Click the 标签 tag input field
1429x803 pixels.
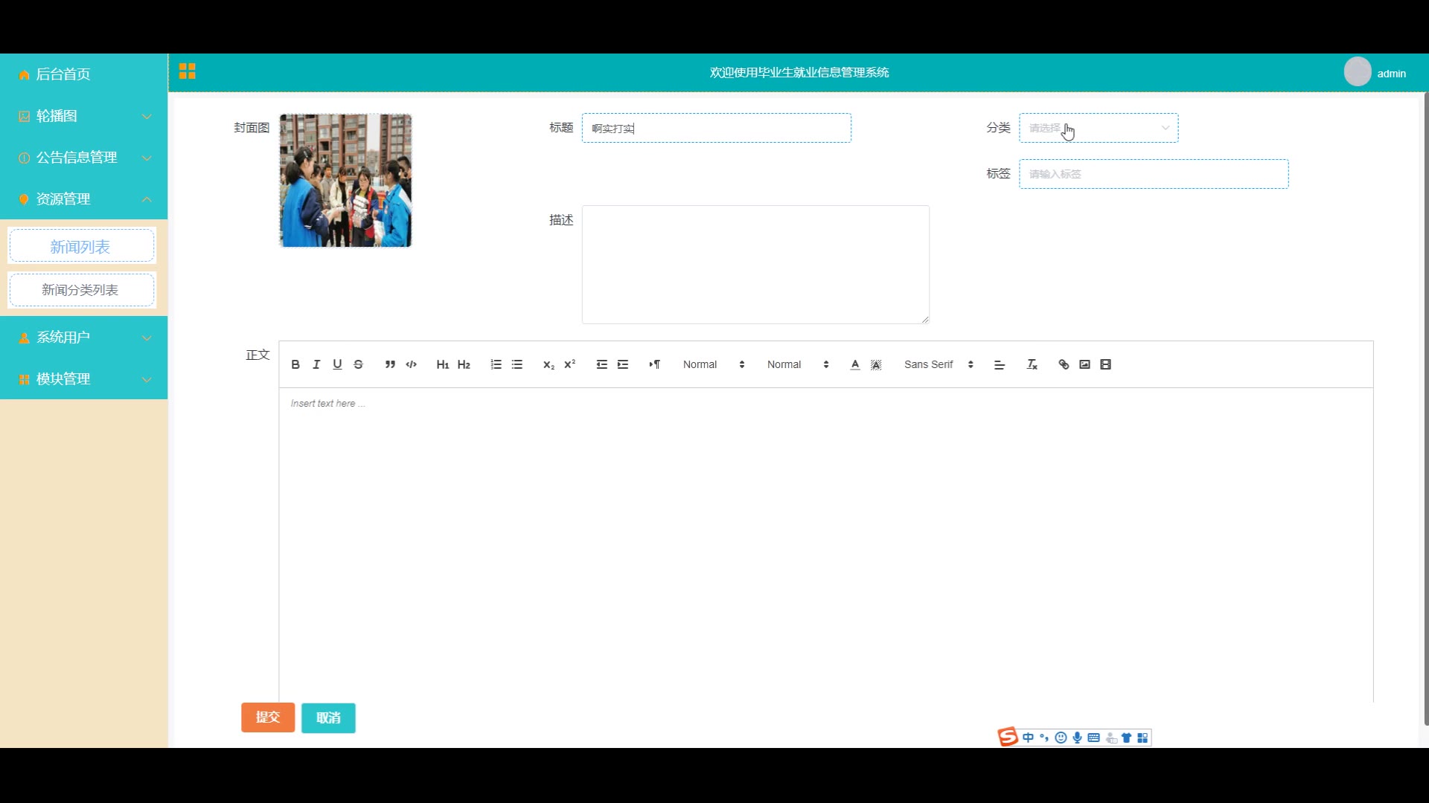pyautogui.click(x=1153, y=174)
